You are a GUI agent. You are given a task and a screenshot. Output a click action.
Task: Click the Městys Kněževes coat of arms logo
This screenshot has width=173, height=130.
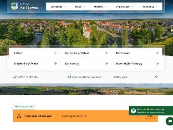click(15, 6)
